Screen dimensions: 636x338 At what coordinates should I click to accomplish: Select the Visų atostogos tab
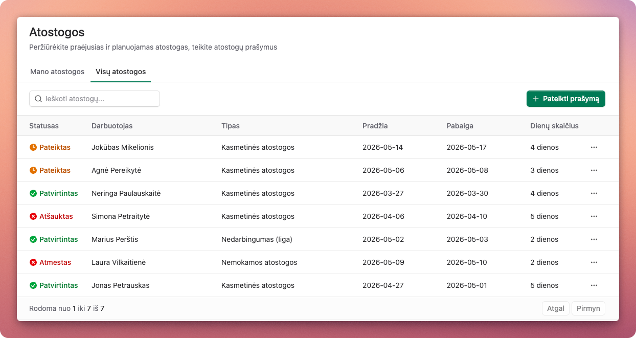click(x=121, y=72)
